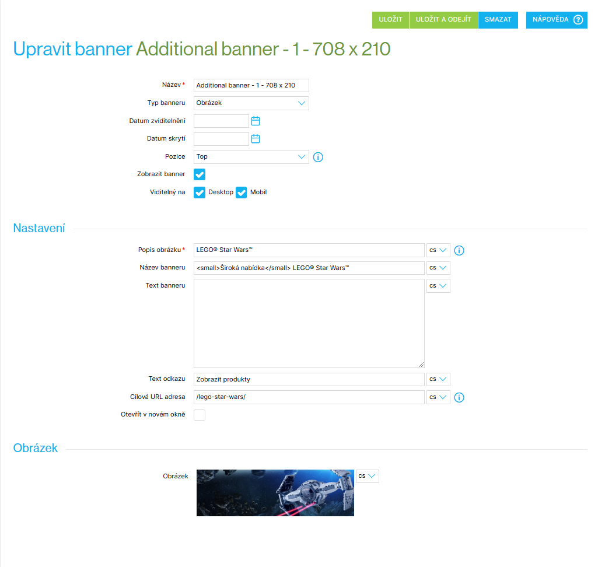Screen dimensions: 598x567
Task: Toggle the Mobil visibility checkbox
Action: click(242, 192)
